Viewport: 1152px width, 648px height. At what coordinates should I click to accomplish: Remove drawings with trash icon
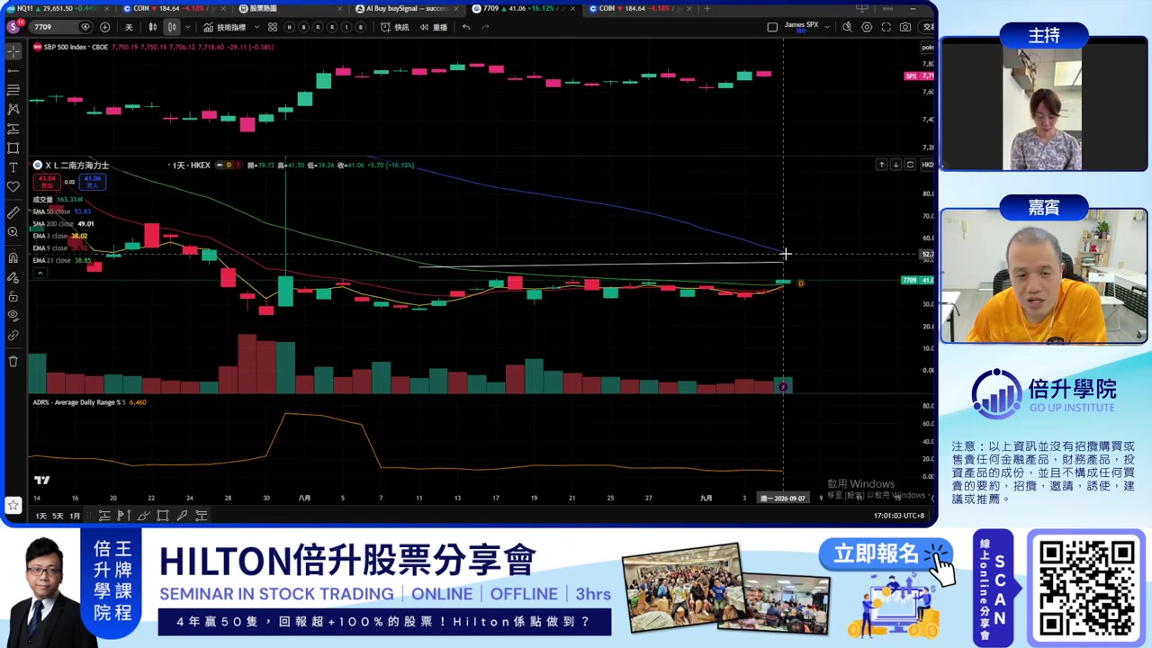click(x=13, y=361)
